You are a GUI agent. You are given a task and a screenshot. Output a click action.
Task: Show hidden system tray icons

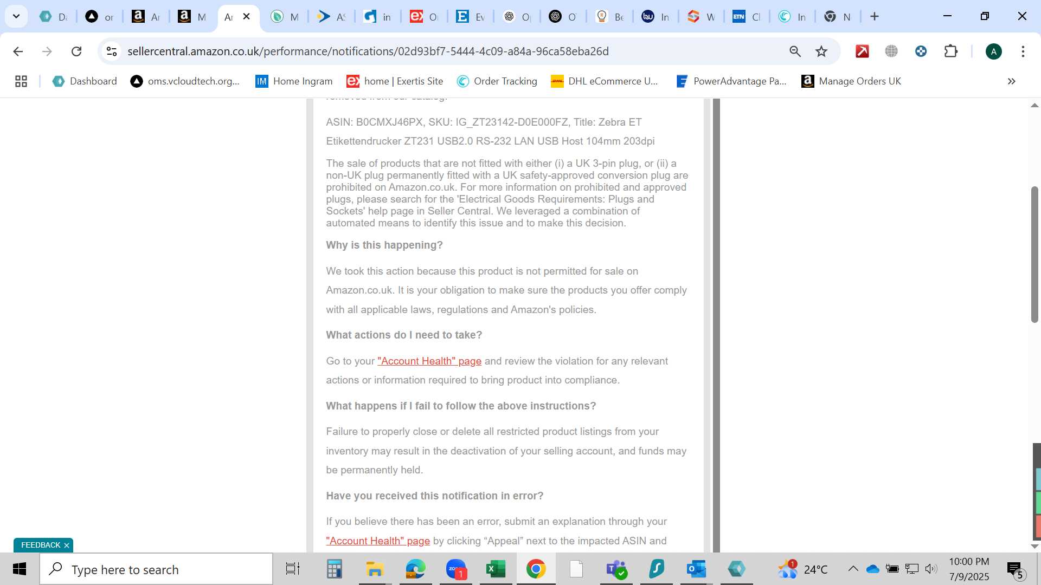pyautogui.click(x=853, y=569)
